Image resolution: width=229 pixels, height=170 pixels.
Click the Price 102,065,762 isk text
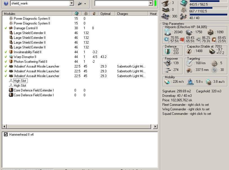(x=177, y=100)
